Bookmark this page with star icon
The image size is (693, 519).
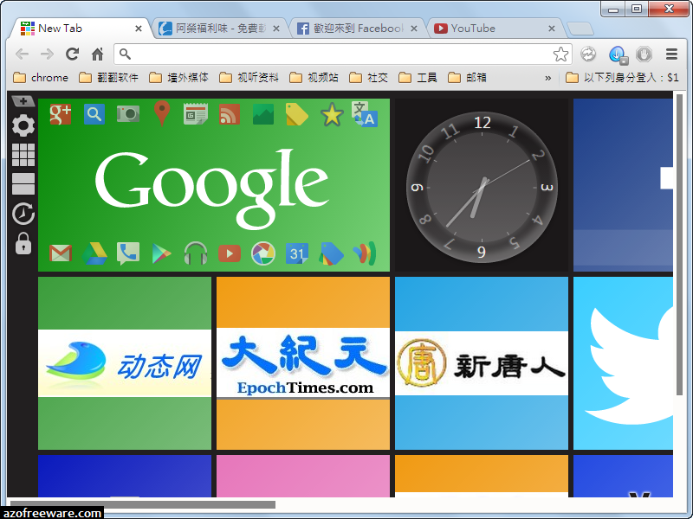tap(560, 54)
